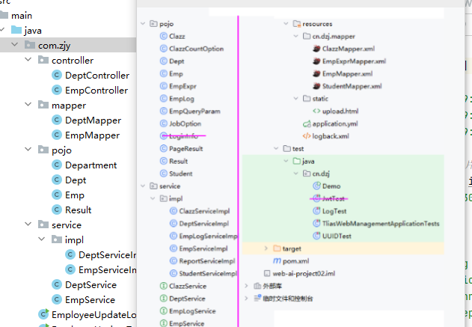Select EmpMapper in the left tree

tap(92, 135)
